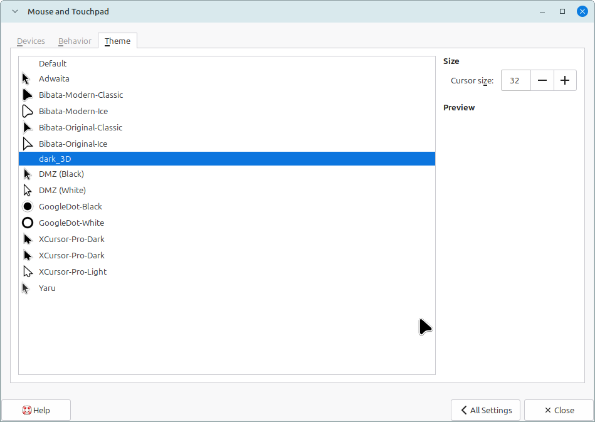Click the Bibata-Original-Ice cursor icon
Image resolution: width=595 pixels, height=422 pixels.
click(x=28, y=144)
